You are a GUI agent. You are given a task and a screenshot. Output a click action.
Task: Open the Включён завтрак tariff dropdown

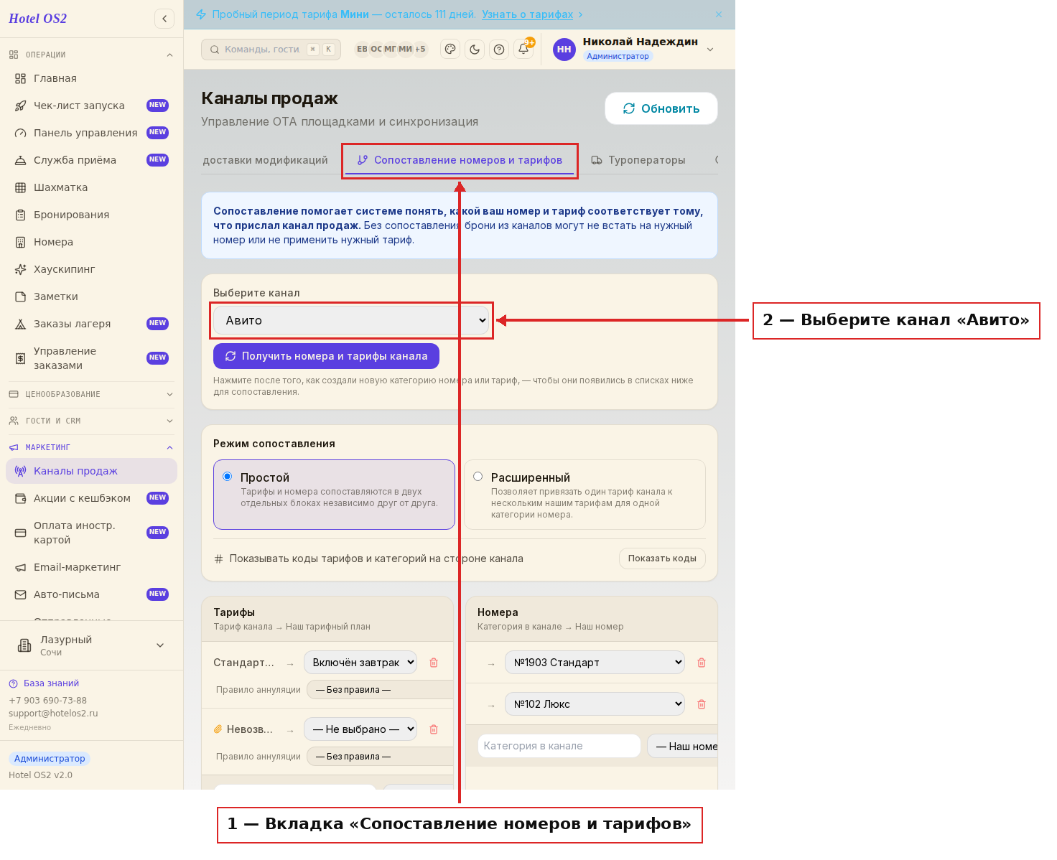point(360,663)
